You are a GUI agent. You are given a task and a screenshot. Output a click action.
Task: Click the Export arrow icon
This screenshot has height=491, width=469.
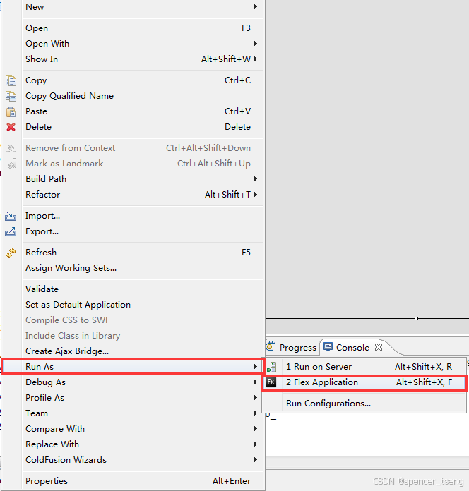point(11,231)
